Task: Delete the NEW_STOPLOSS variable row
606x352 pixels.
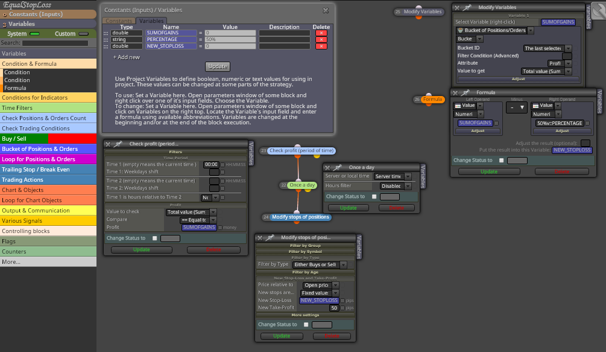Action: tap(321, 46)
